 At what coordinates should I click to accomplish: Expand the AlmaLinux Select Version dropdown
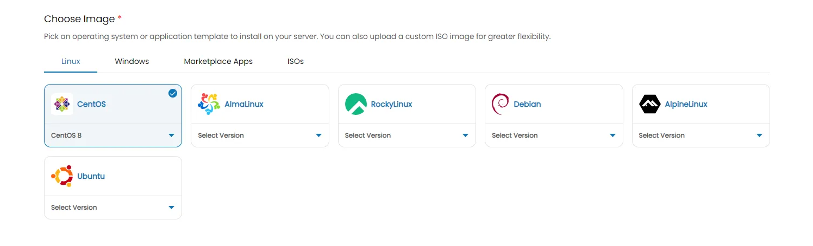[260, 135]
